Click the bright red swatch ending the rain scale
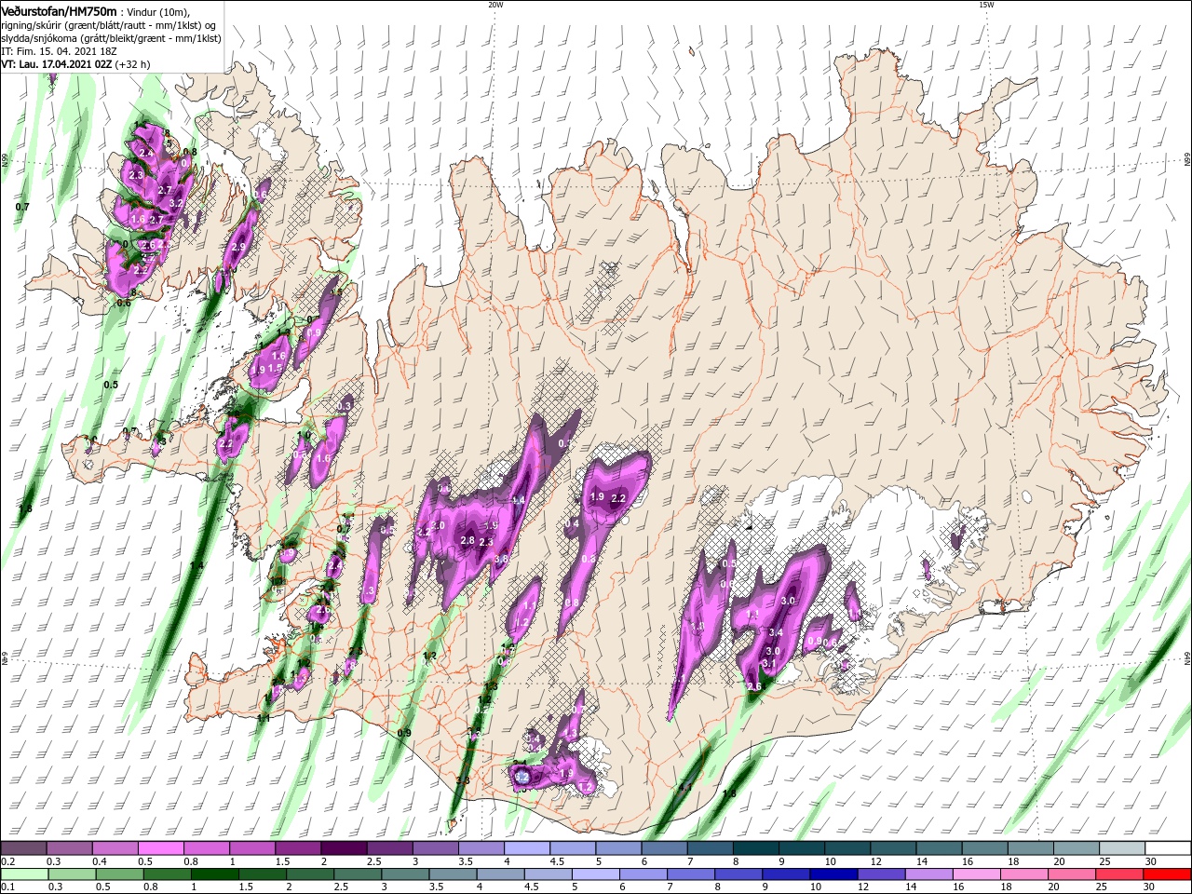The image size is (1192, 894). tap(1168, 874)
